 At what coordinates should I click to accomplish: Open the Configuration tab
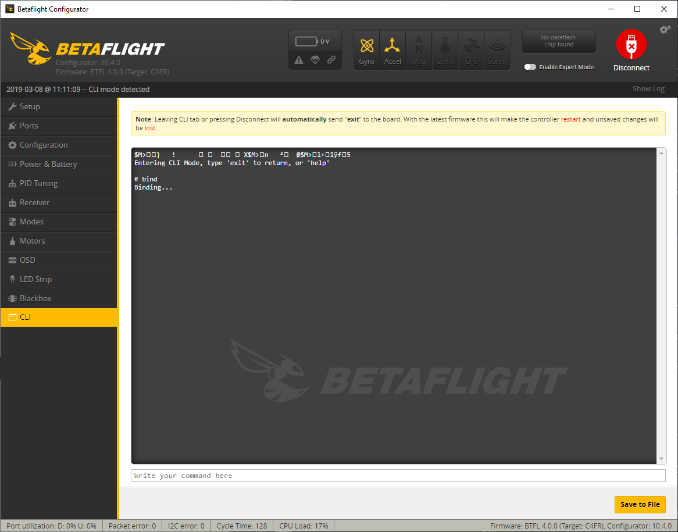click(x=59, y=145)
